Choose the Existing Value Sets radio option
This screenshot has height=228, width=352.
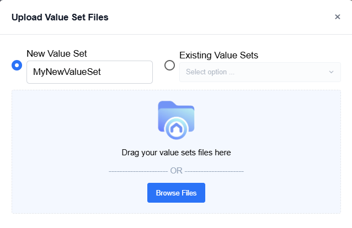point(169,65)
